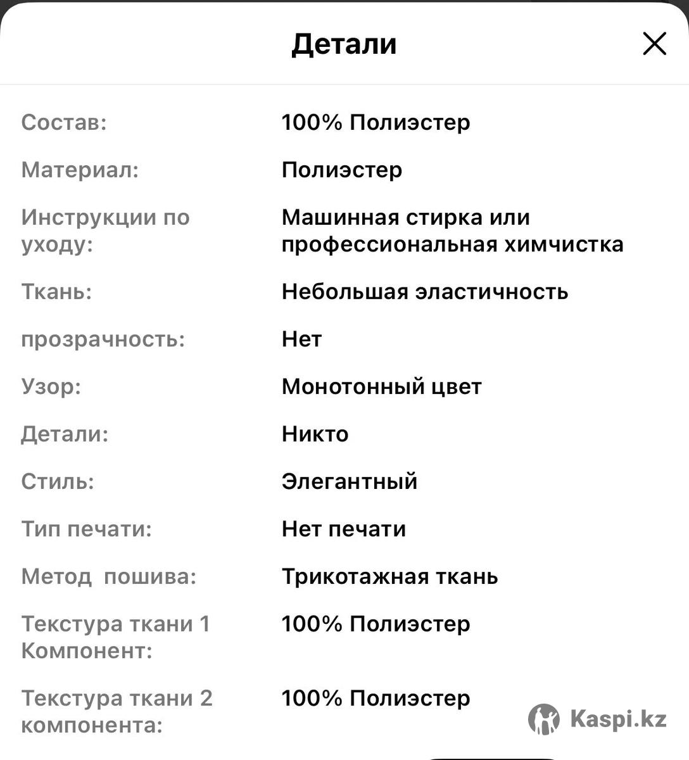Tap the 100% Полиэстер composition value

[x=376, y=122]
